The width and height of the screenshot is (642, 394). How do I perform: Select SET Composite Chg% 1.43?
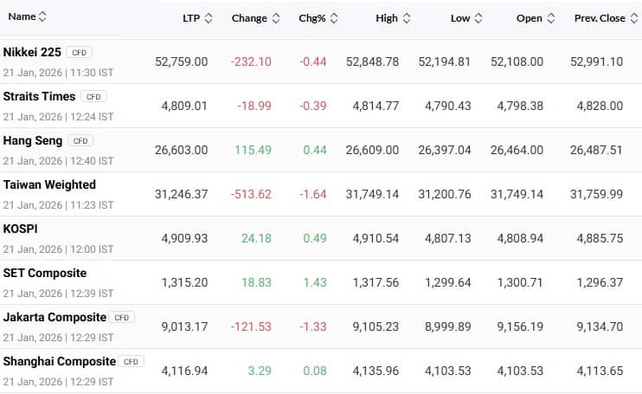point(315,282)
